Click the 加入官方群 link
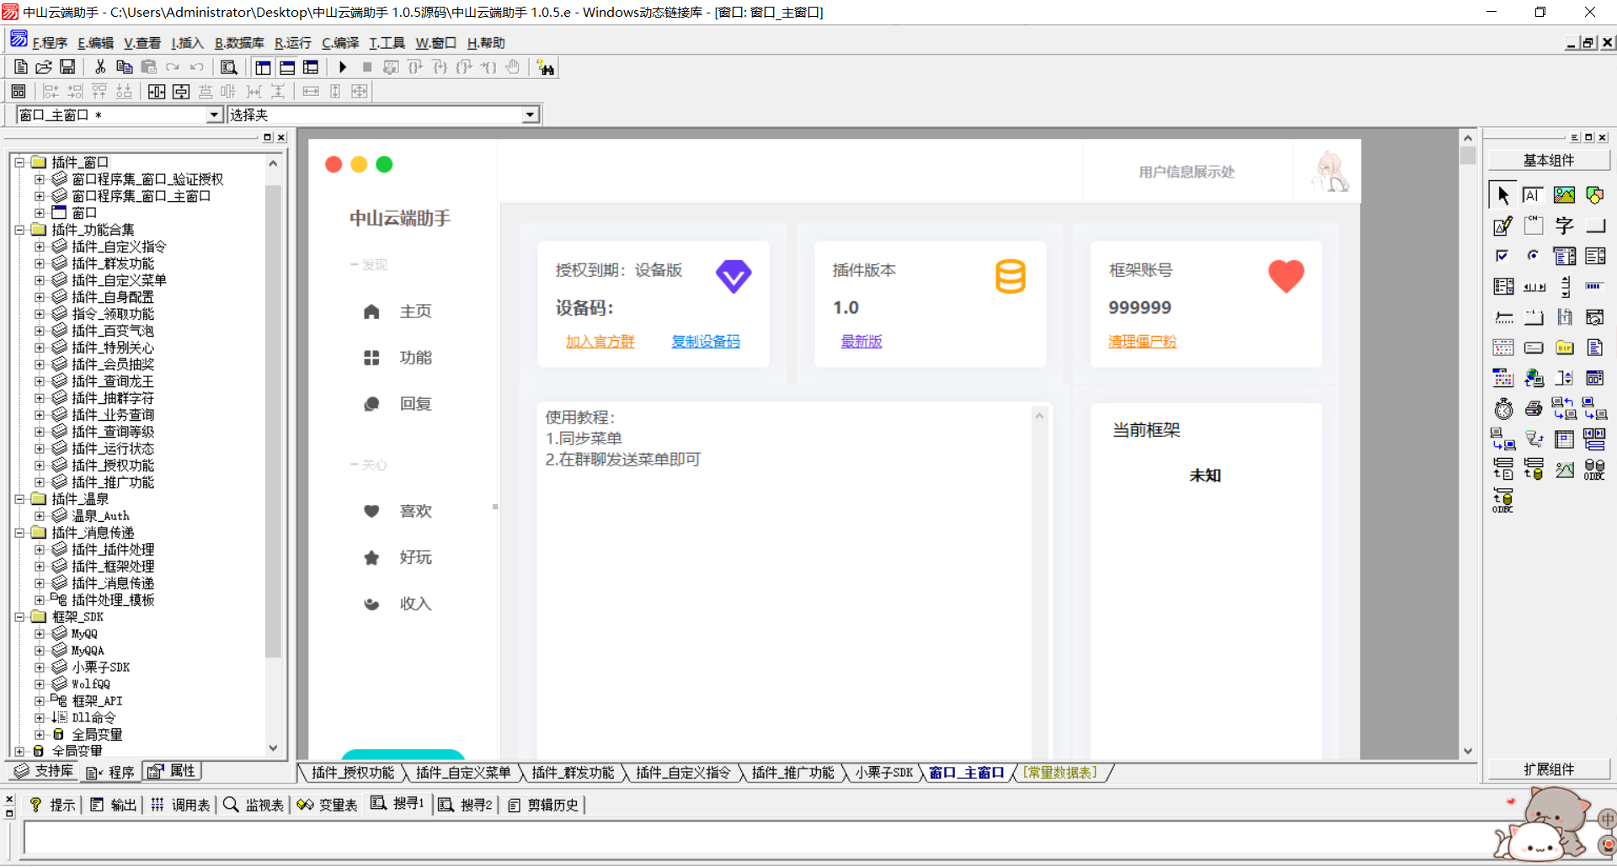Viewport: 1617px width, 867px height. (600, 342)
